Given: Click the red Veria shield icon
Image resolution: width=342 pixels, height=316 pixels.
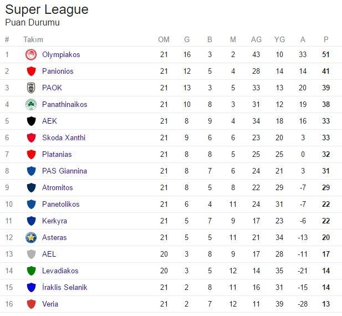Looking at the screenshot, I should tap(31, 304).
